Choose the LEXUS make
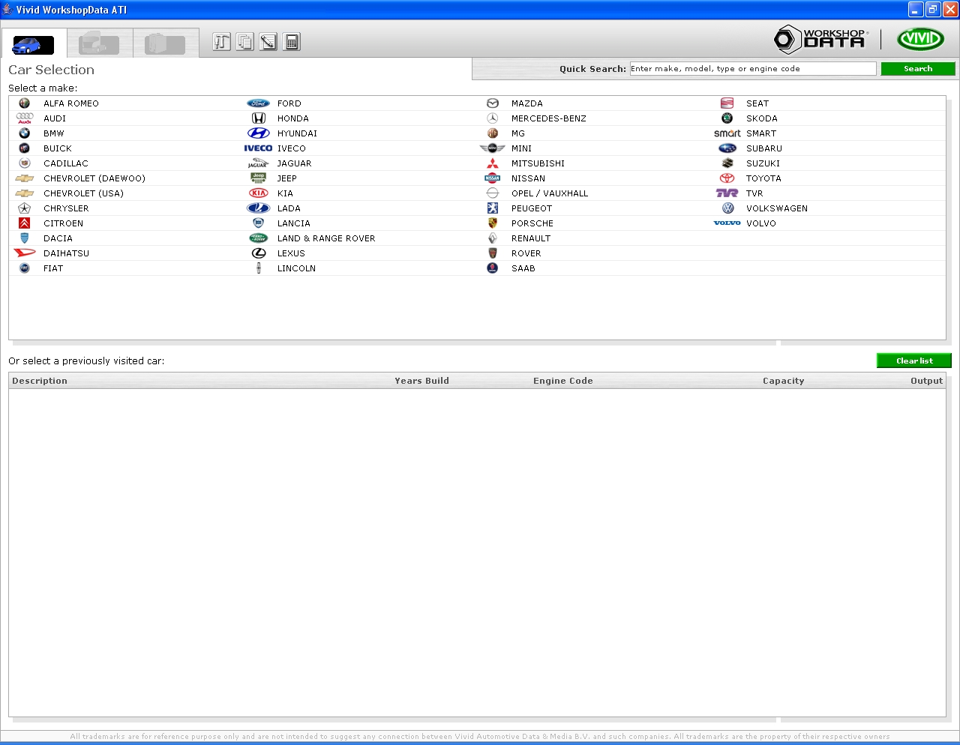The height and width of the screenshot is (745, 960). [291, 253]
